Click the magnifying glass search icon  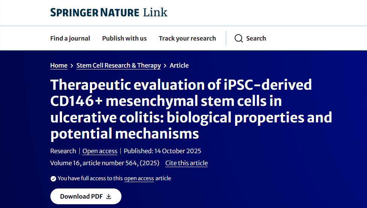coord(238,38)
